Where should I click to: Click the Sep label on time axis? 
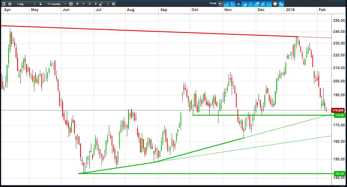pyautogui.click(x=164, y=10)
